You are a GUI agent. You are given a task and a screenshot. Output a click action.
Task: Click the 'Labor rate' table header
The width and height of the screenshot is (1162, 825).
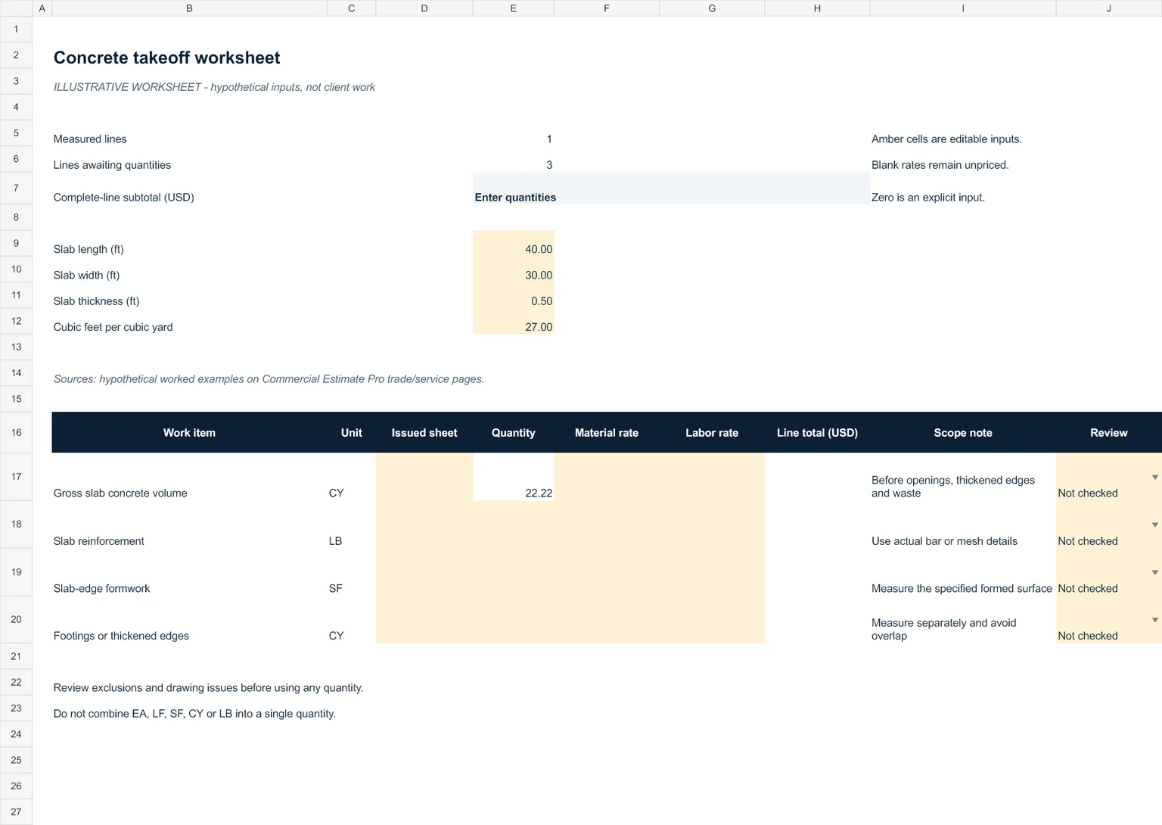(712, 433)
